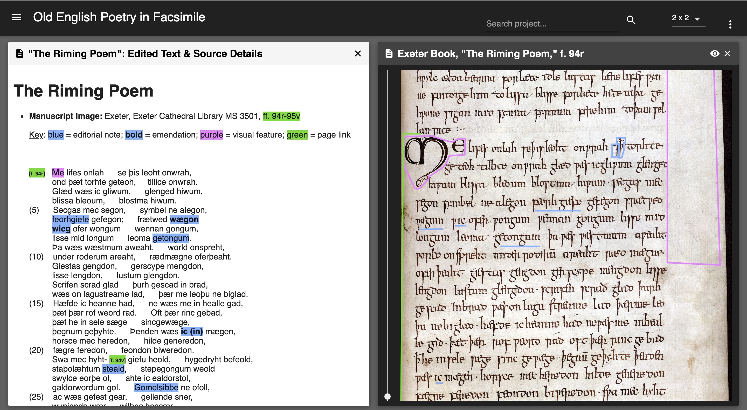747x410 pixels.
Task: Open the 'wicg' emendation note
Action: [61, 229]
